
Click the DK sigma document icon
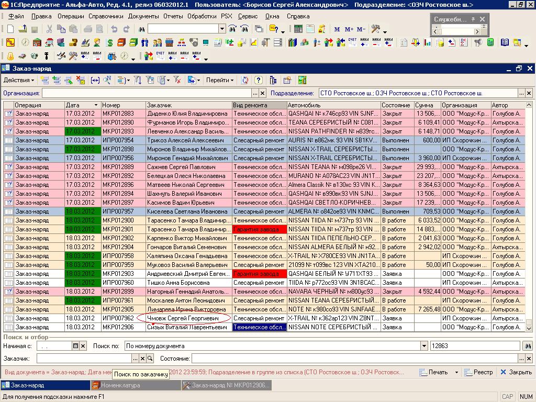[464, 42]
